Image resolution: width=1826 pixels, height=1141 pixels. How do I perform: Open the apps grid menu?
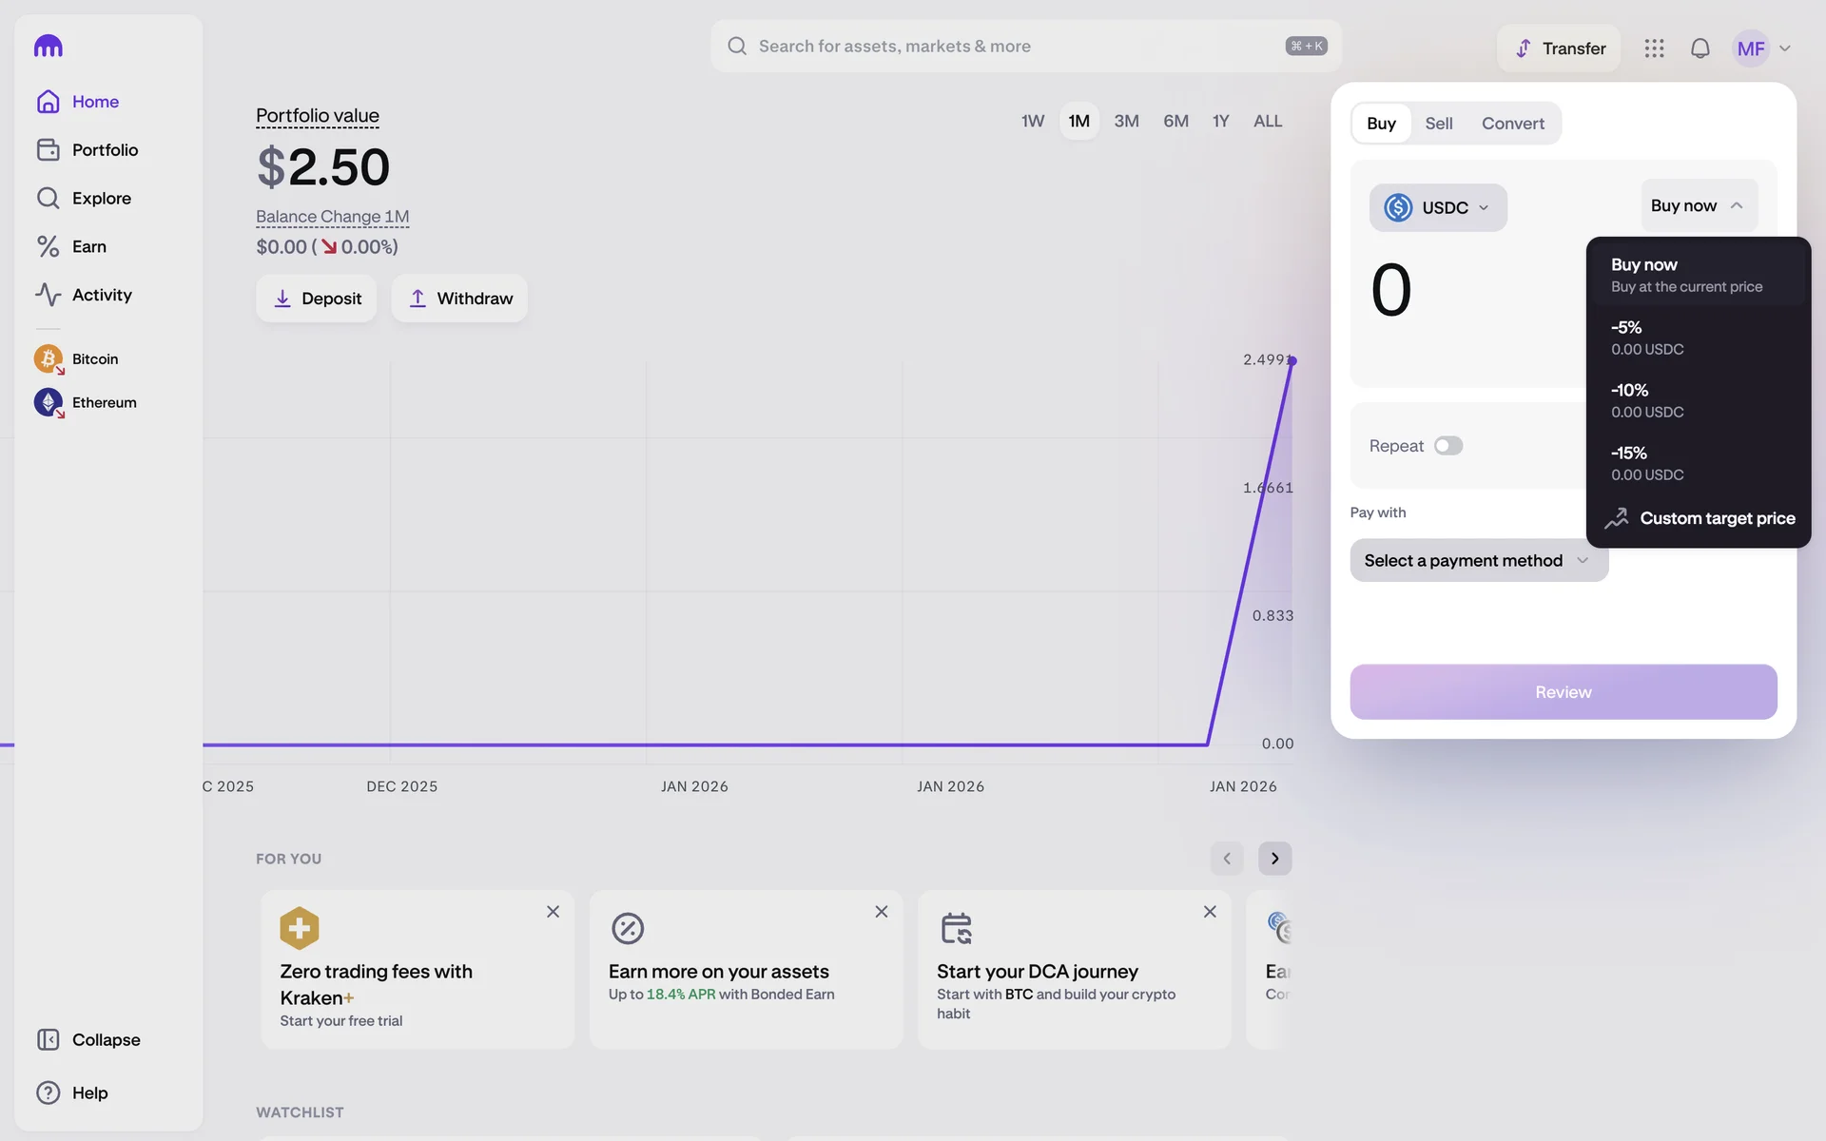coord(1654,48)
